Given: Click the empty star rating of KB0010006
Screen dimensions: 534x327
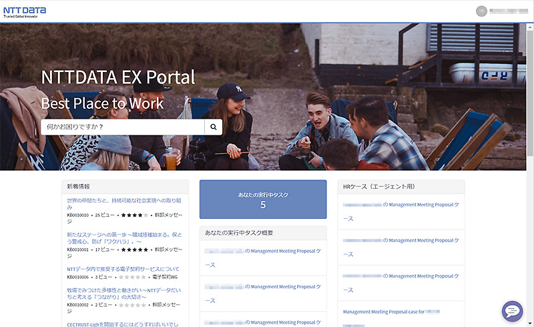Looking at the screenshot, I should click(132, 277).
